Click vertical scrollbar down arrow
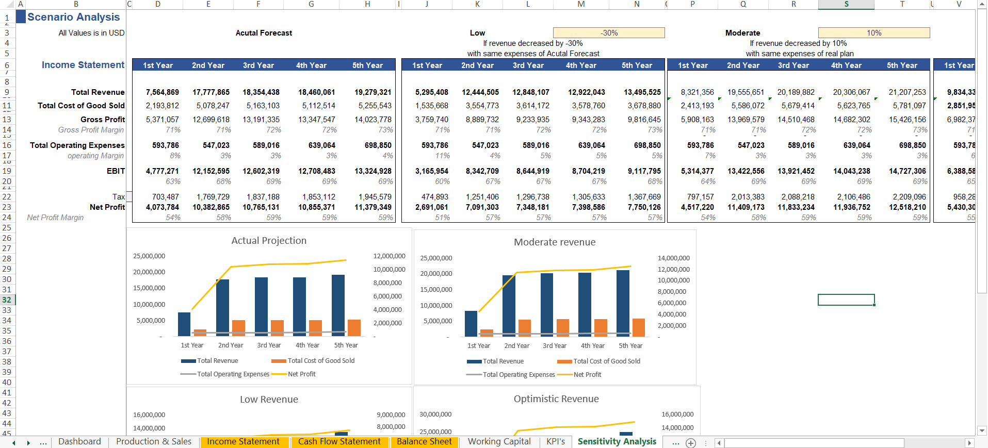Screen dimensions: 988x448 982,430
